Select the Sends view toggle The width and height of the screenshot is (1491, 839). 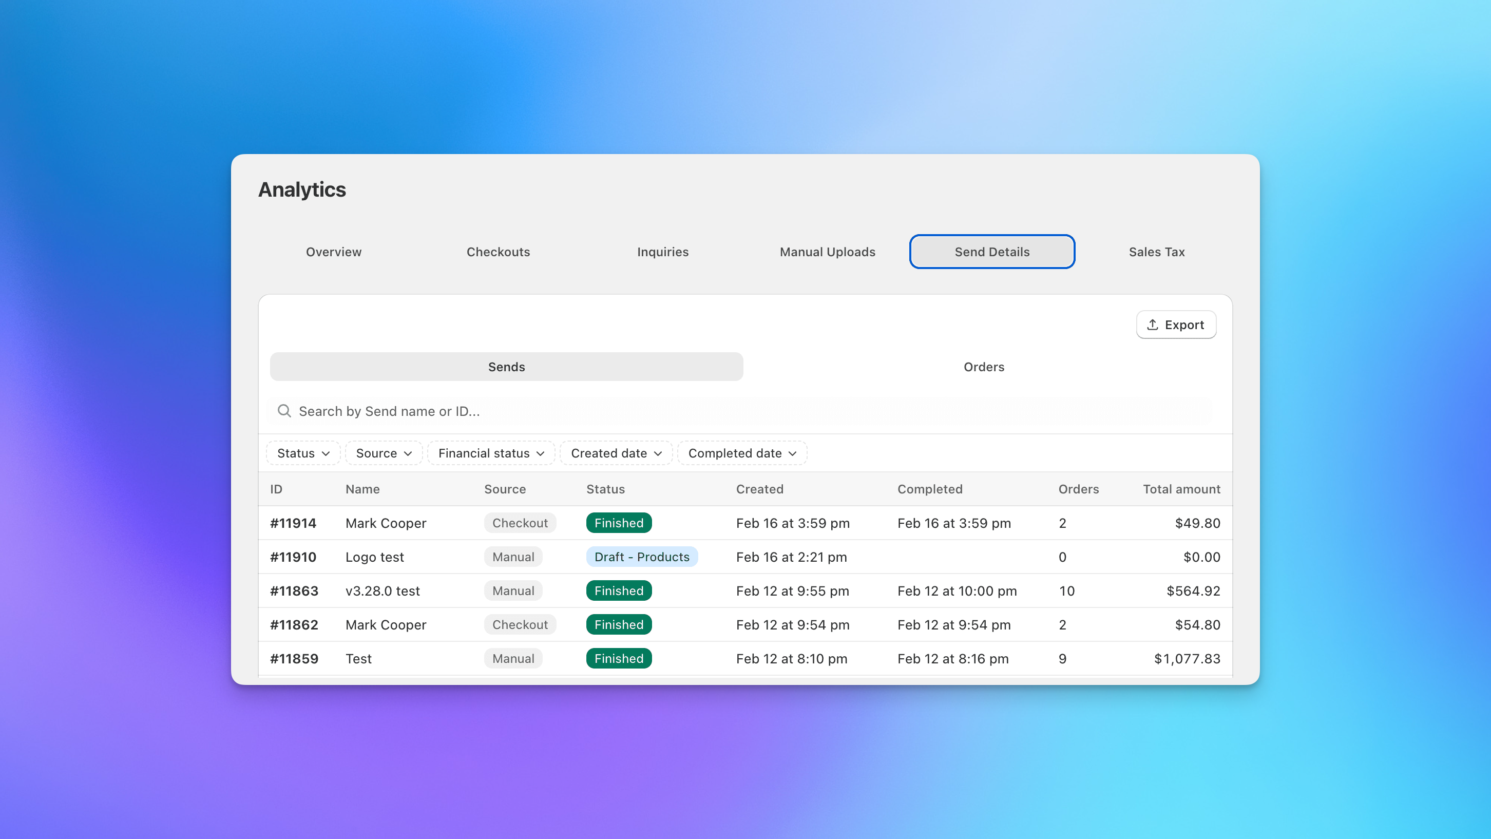[x=506, y=367]
